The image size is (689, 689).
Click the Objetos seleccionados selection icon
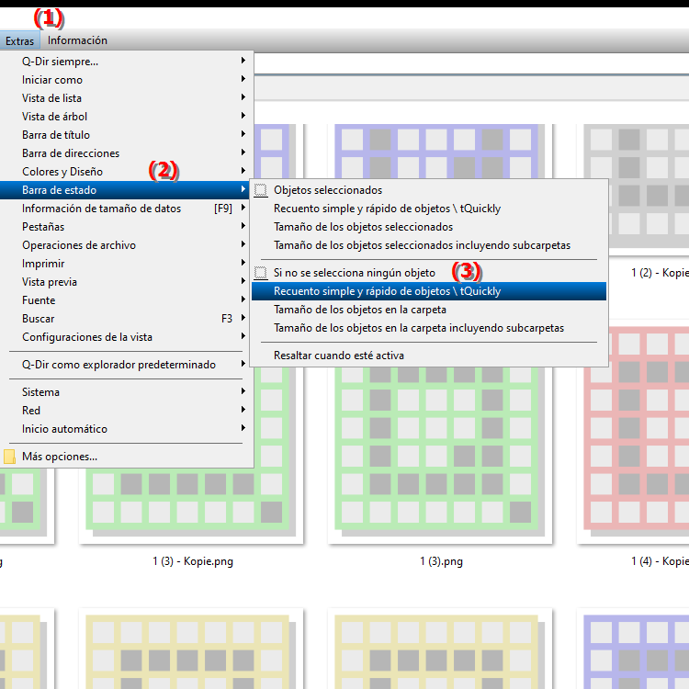coord(261,190)
